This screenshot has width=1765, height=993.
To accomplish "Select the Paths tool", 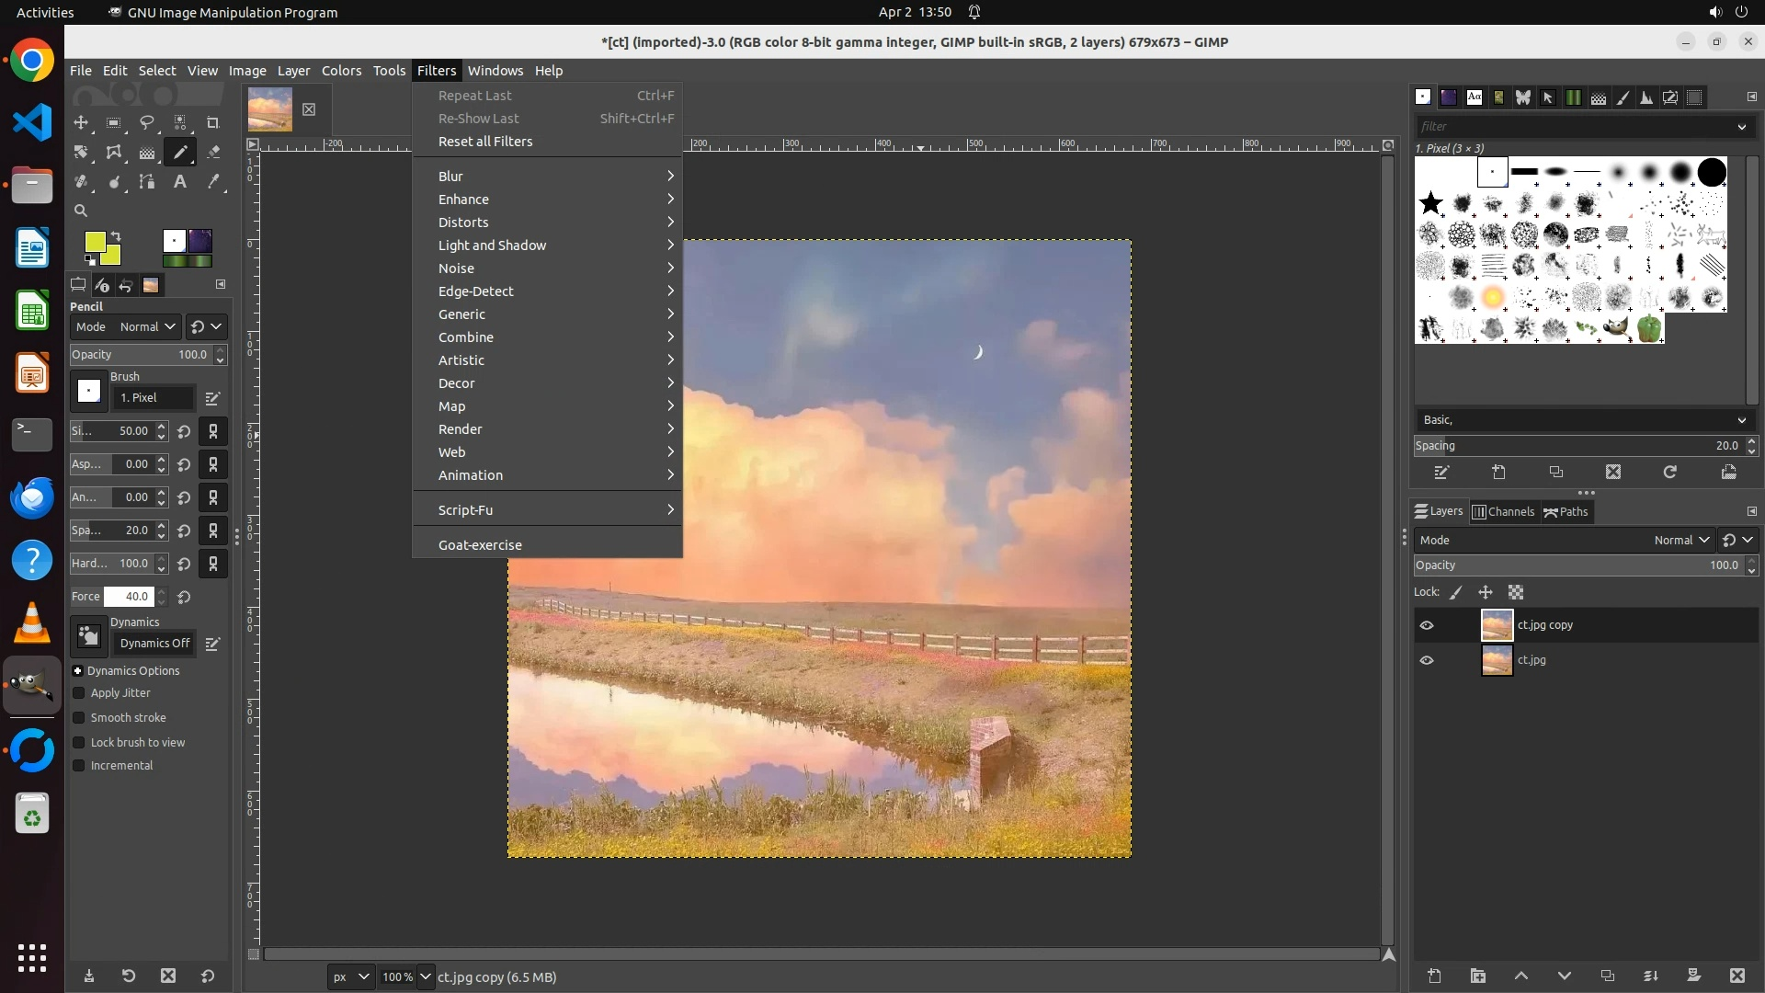I will click(x=147, y=182).
